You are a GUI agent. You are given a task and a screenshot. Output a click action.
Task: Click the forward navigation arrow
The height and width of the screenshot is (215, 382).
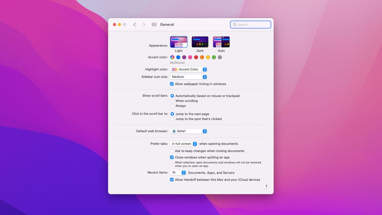click(144, 24)
